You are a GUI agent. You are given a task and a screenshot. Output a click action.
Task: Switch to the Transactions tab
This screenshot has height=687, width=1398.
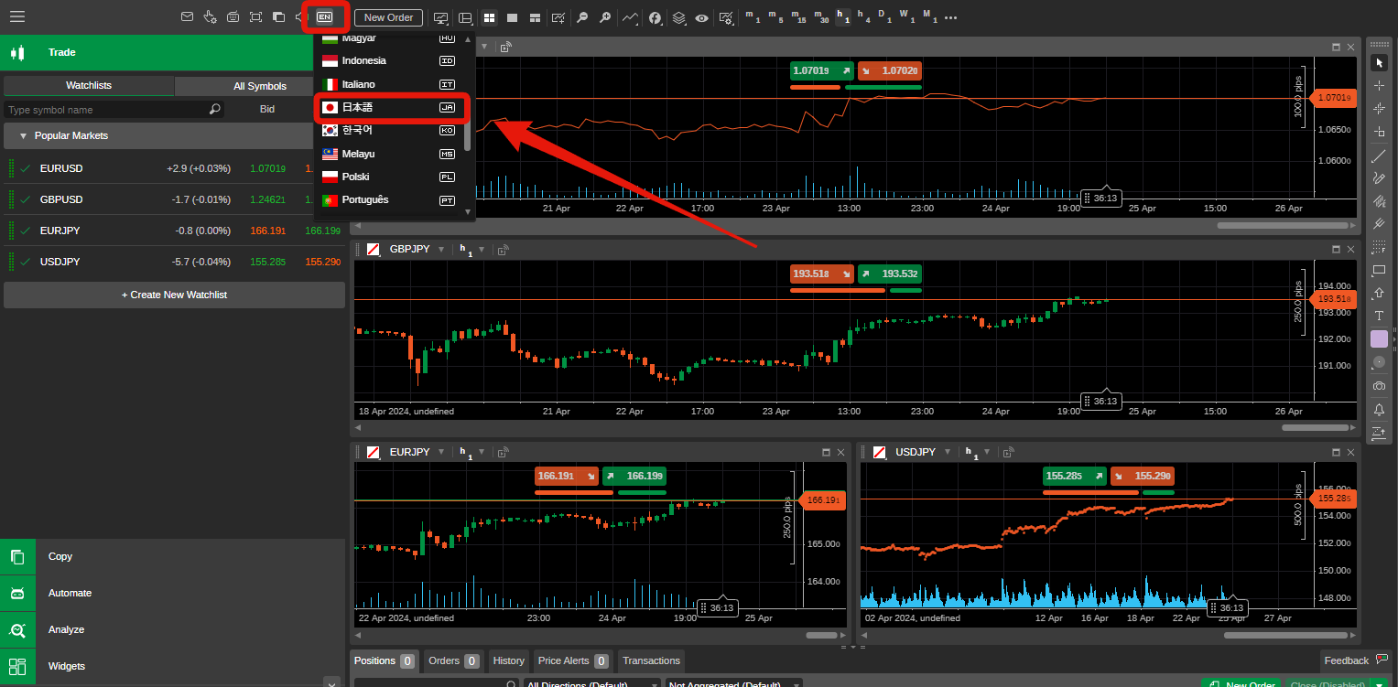pyautogui.click(x=652, y=660)
